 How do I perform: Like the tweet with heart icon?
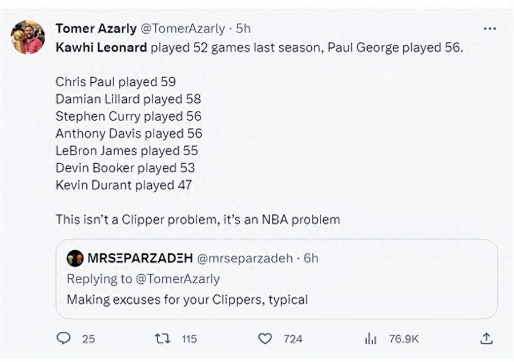click(265, 339)
